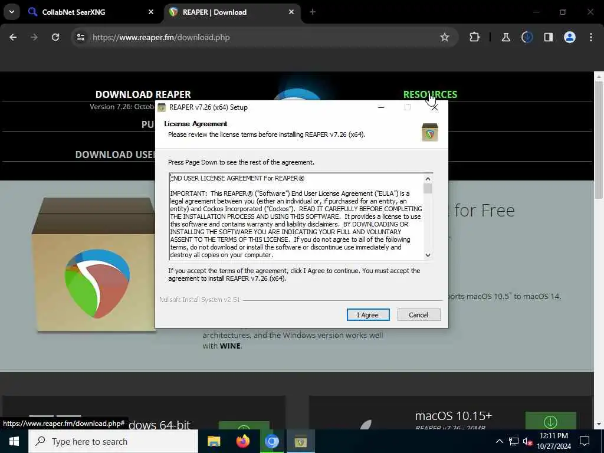Click the WINE link on webpage
This screenshot has width=604, height=453.
tap(230, 346)
